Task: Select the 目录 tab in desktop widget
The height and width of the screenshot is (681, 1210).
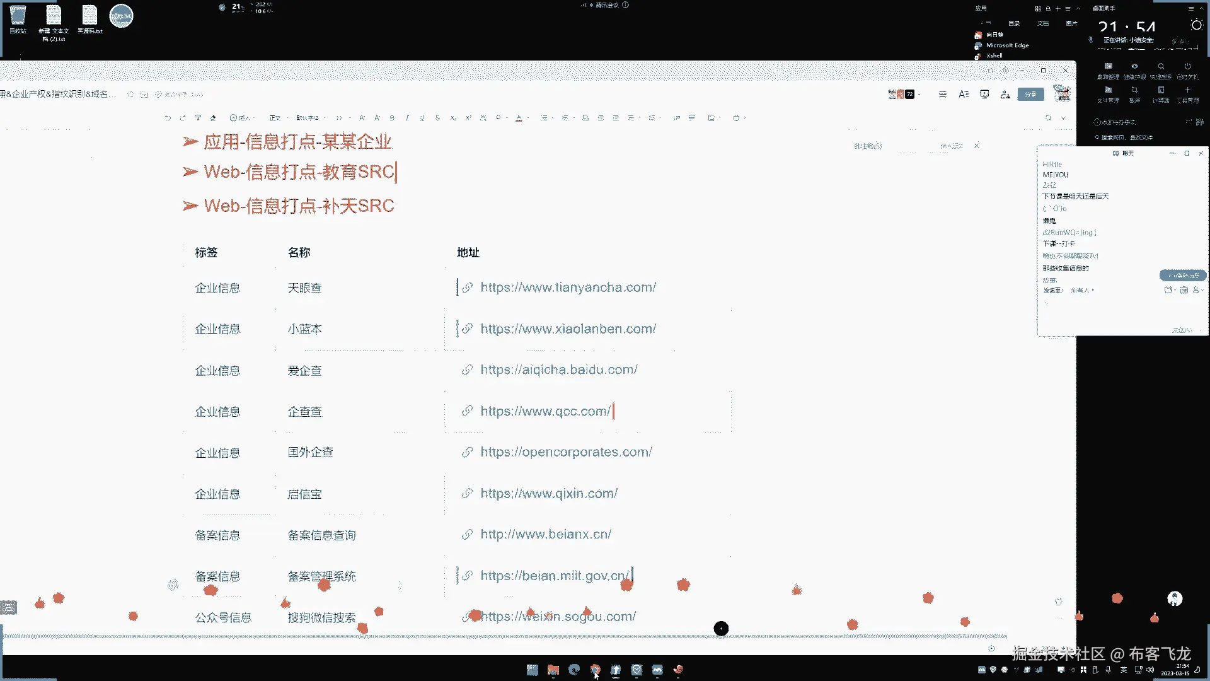Action: click(1014, 23)
